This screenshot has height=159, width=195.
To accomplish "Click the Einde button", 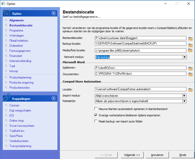I will [x=183, y=155].
